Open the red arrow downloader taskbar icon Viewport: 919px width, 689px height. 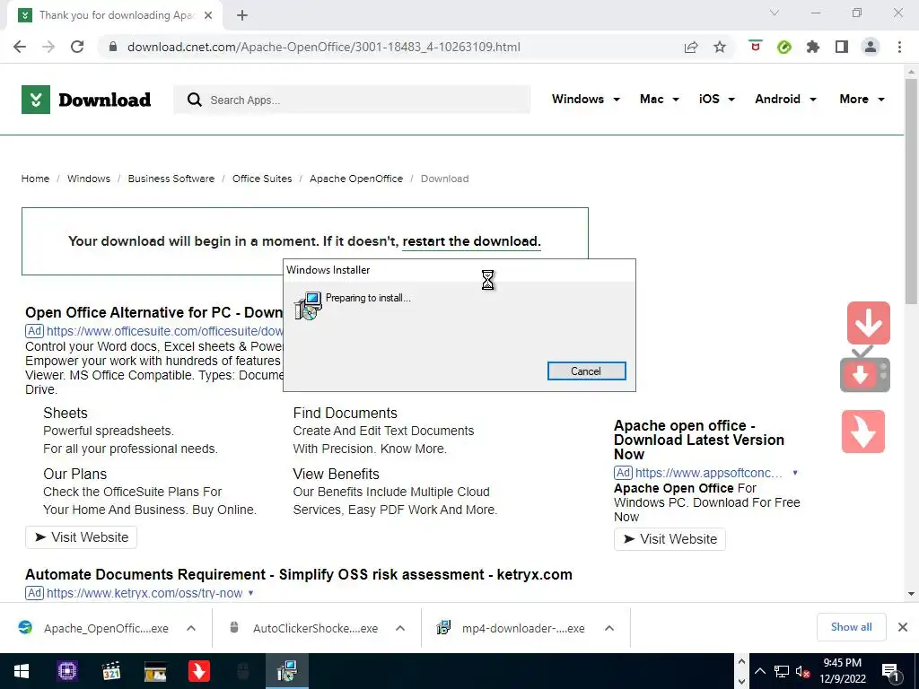(198, 671)
